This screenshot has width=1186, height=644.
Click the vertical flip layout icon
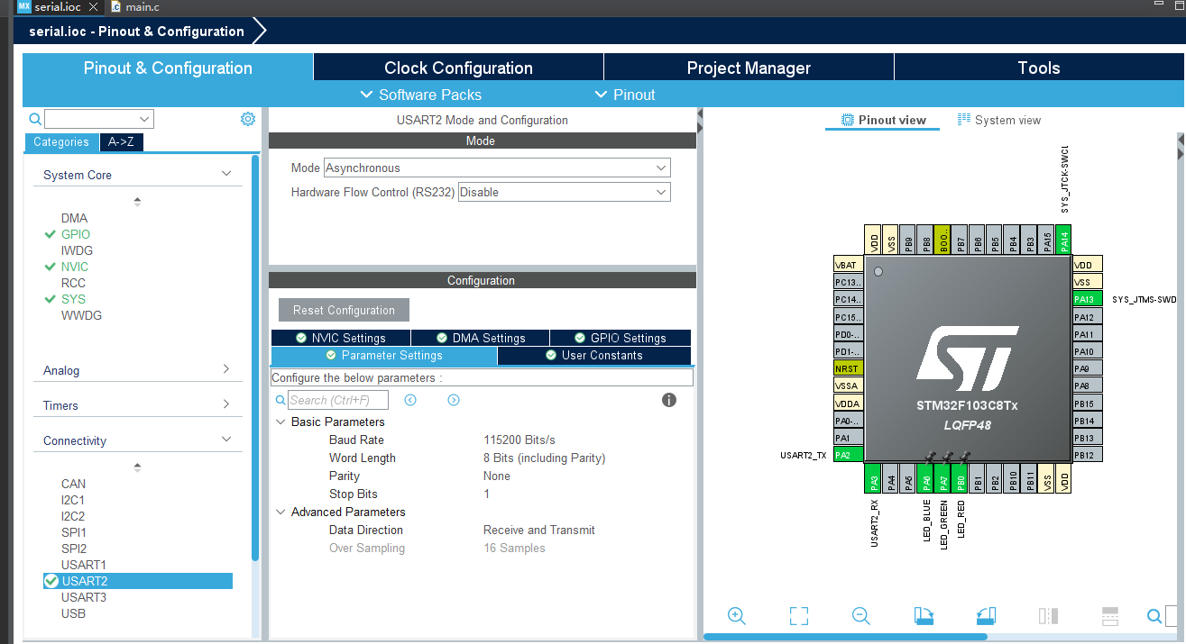(1048, 616)
